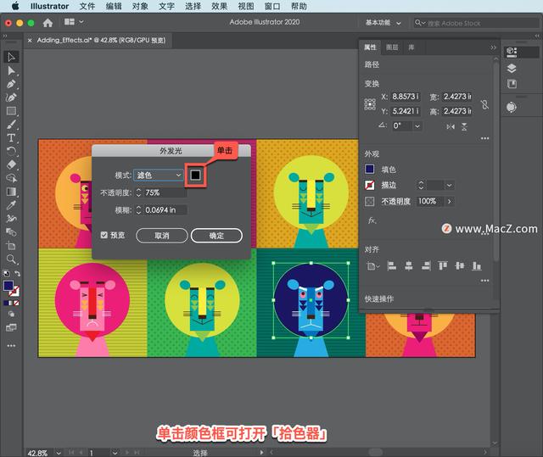The height and width of the screenshot is (457, 543).
Task: Toggle constrain width and height proportions
Action: tap(484, 104)
